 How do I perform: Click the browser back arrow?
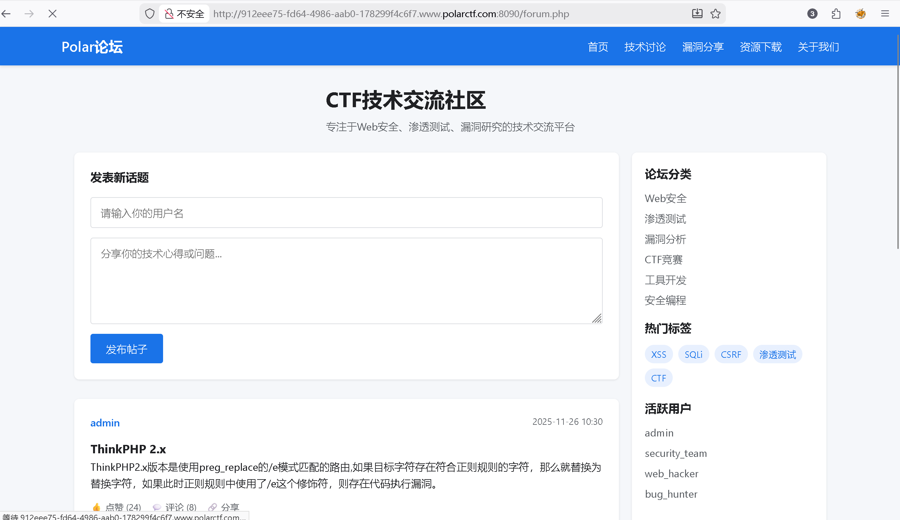[x=6, y=14]
